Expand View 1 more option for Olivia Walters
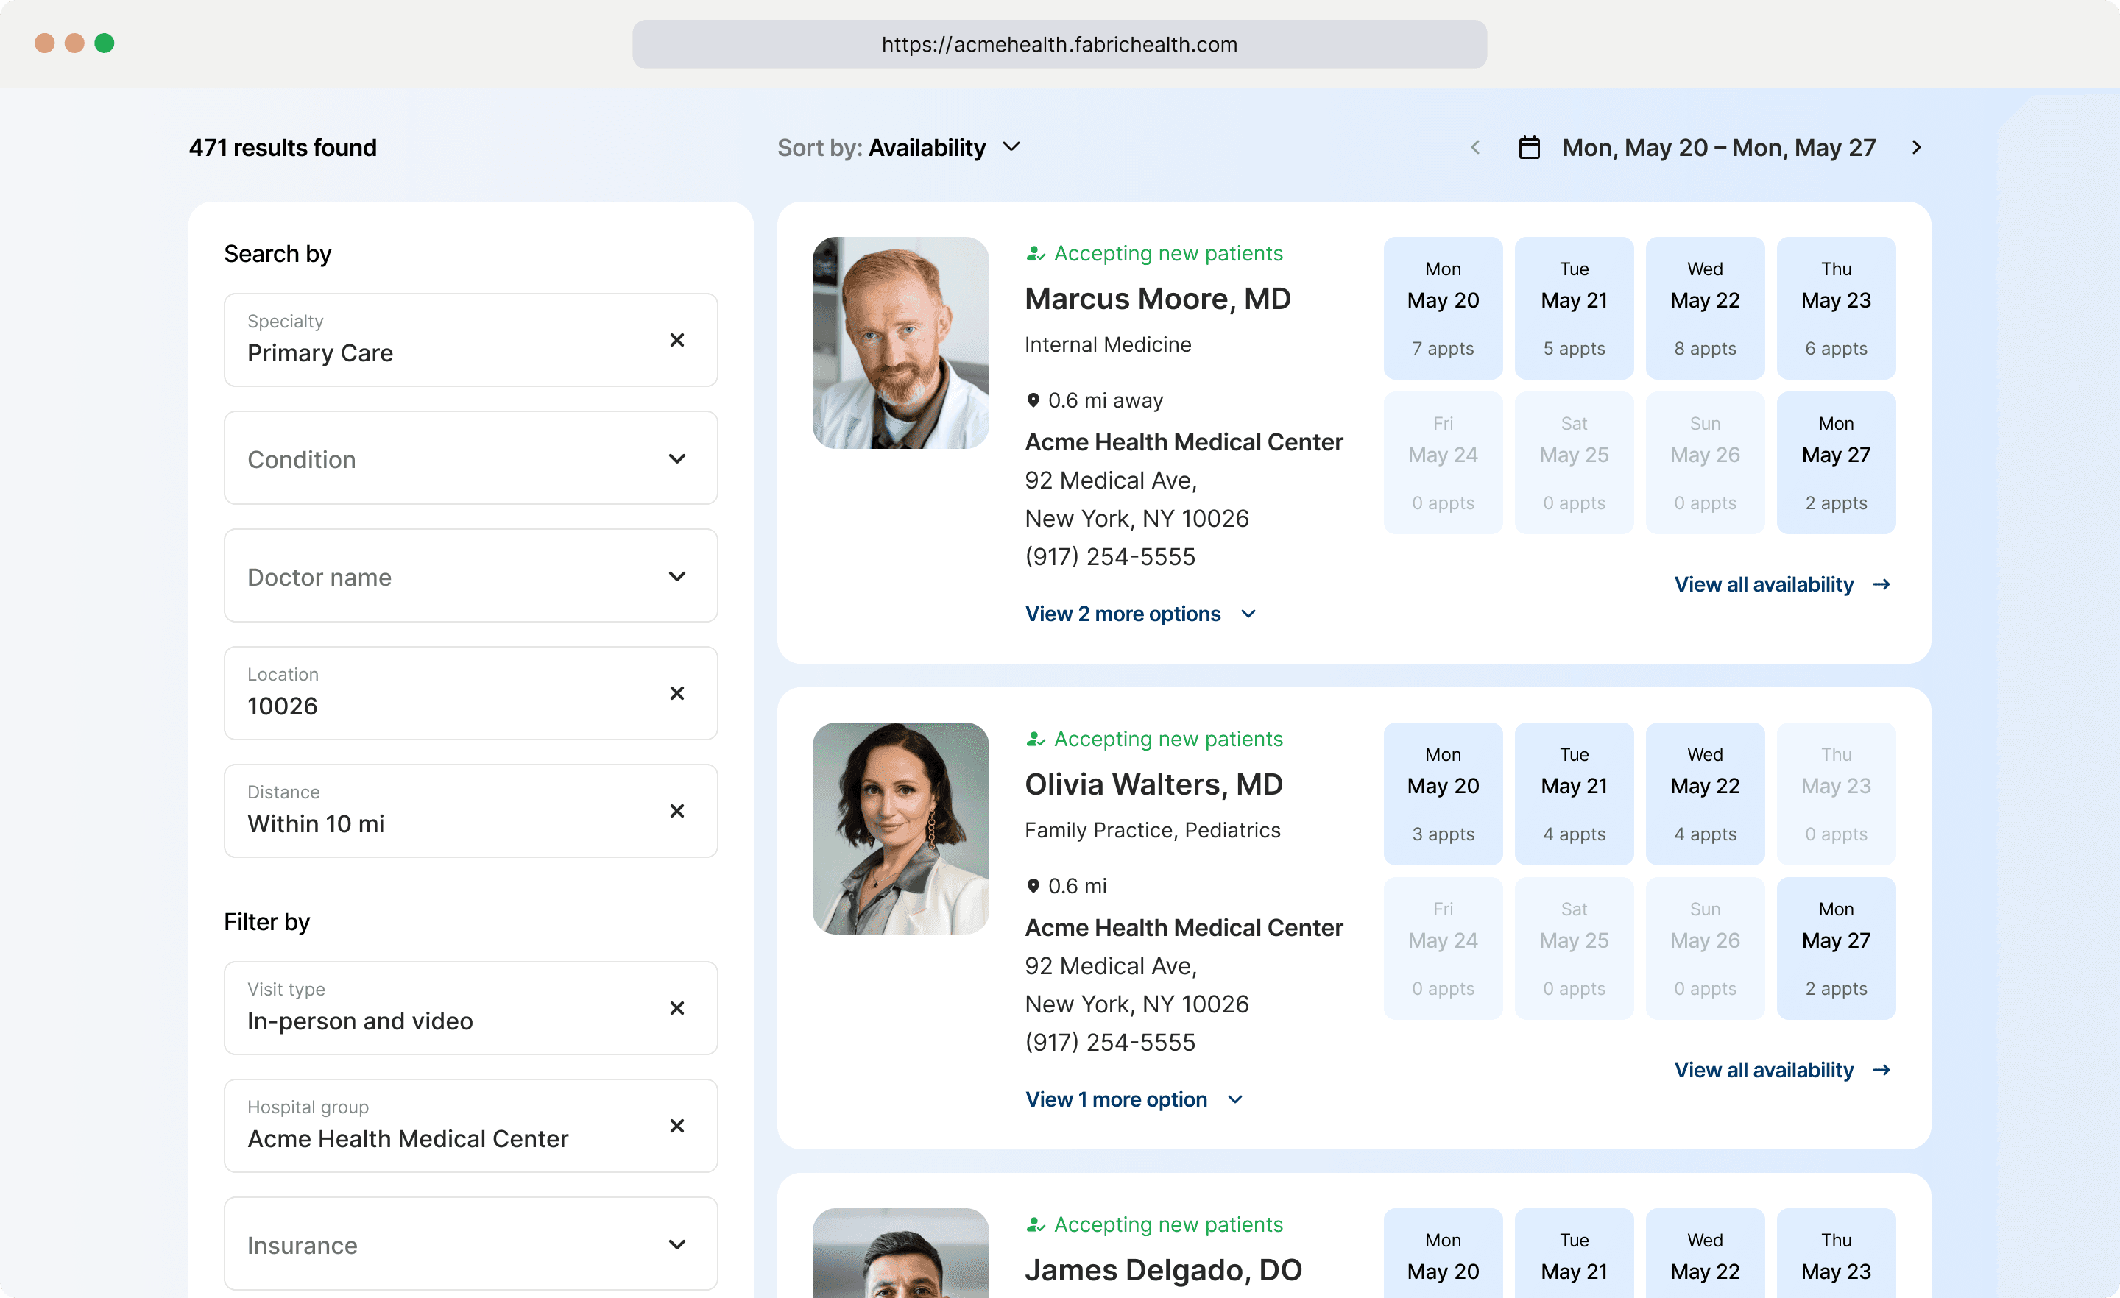2120x1298 pixels. point(1133,1099)
